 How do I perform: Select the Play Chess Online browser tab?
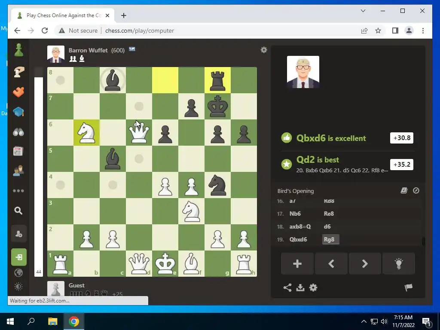63,15
